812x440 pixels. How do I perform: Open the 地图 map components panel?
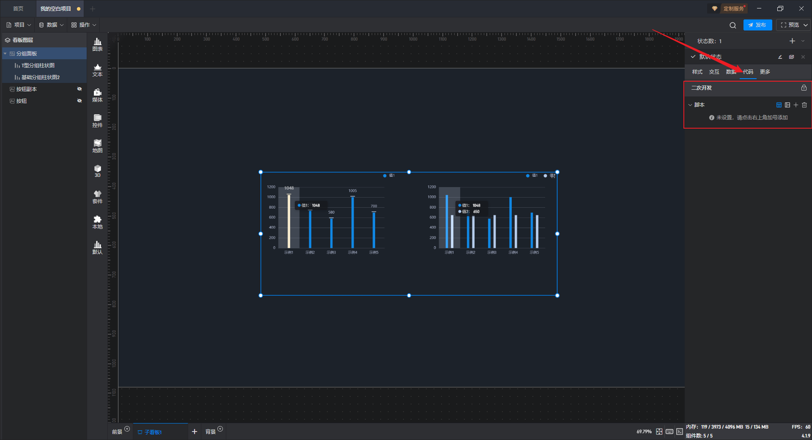pyautogui.click(x=97, y=146)
